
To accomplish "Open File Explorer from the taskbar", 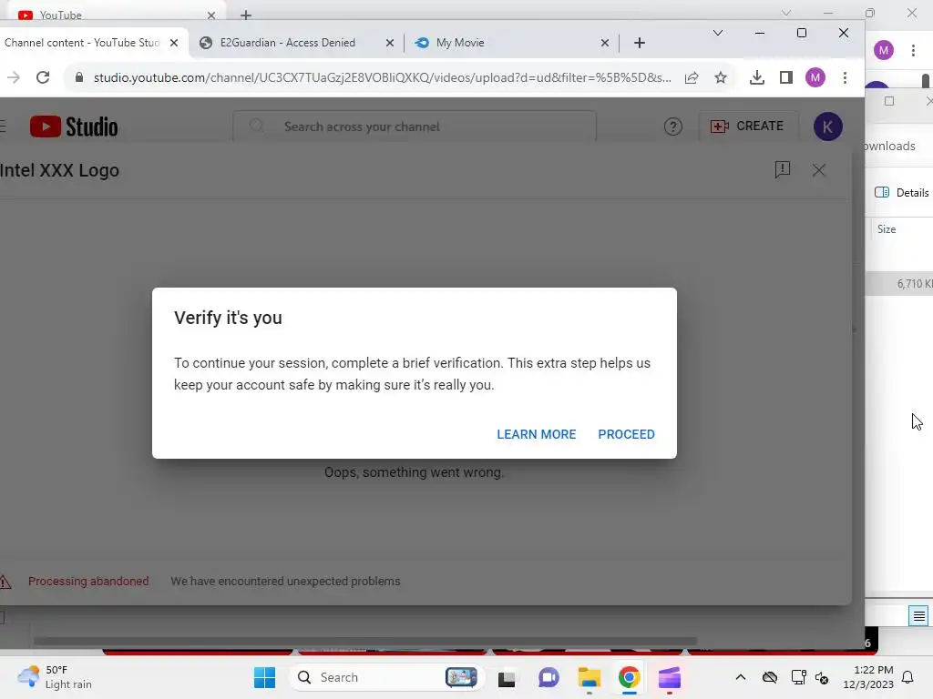I will point(590,677).
